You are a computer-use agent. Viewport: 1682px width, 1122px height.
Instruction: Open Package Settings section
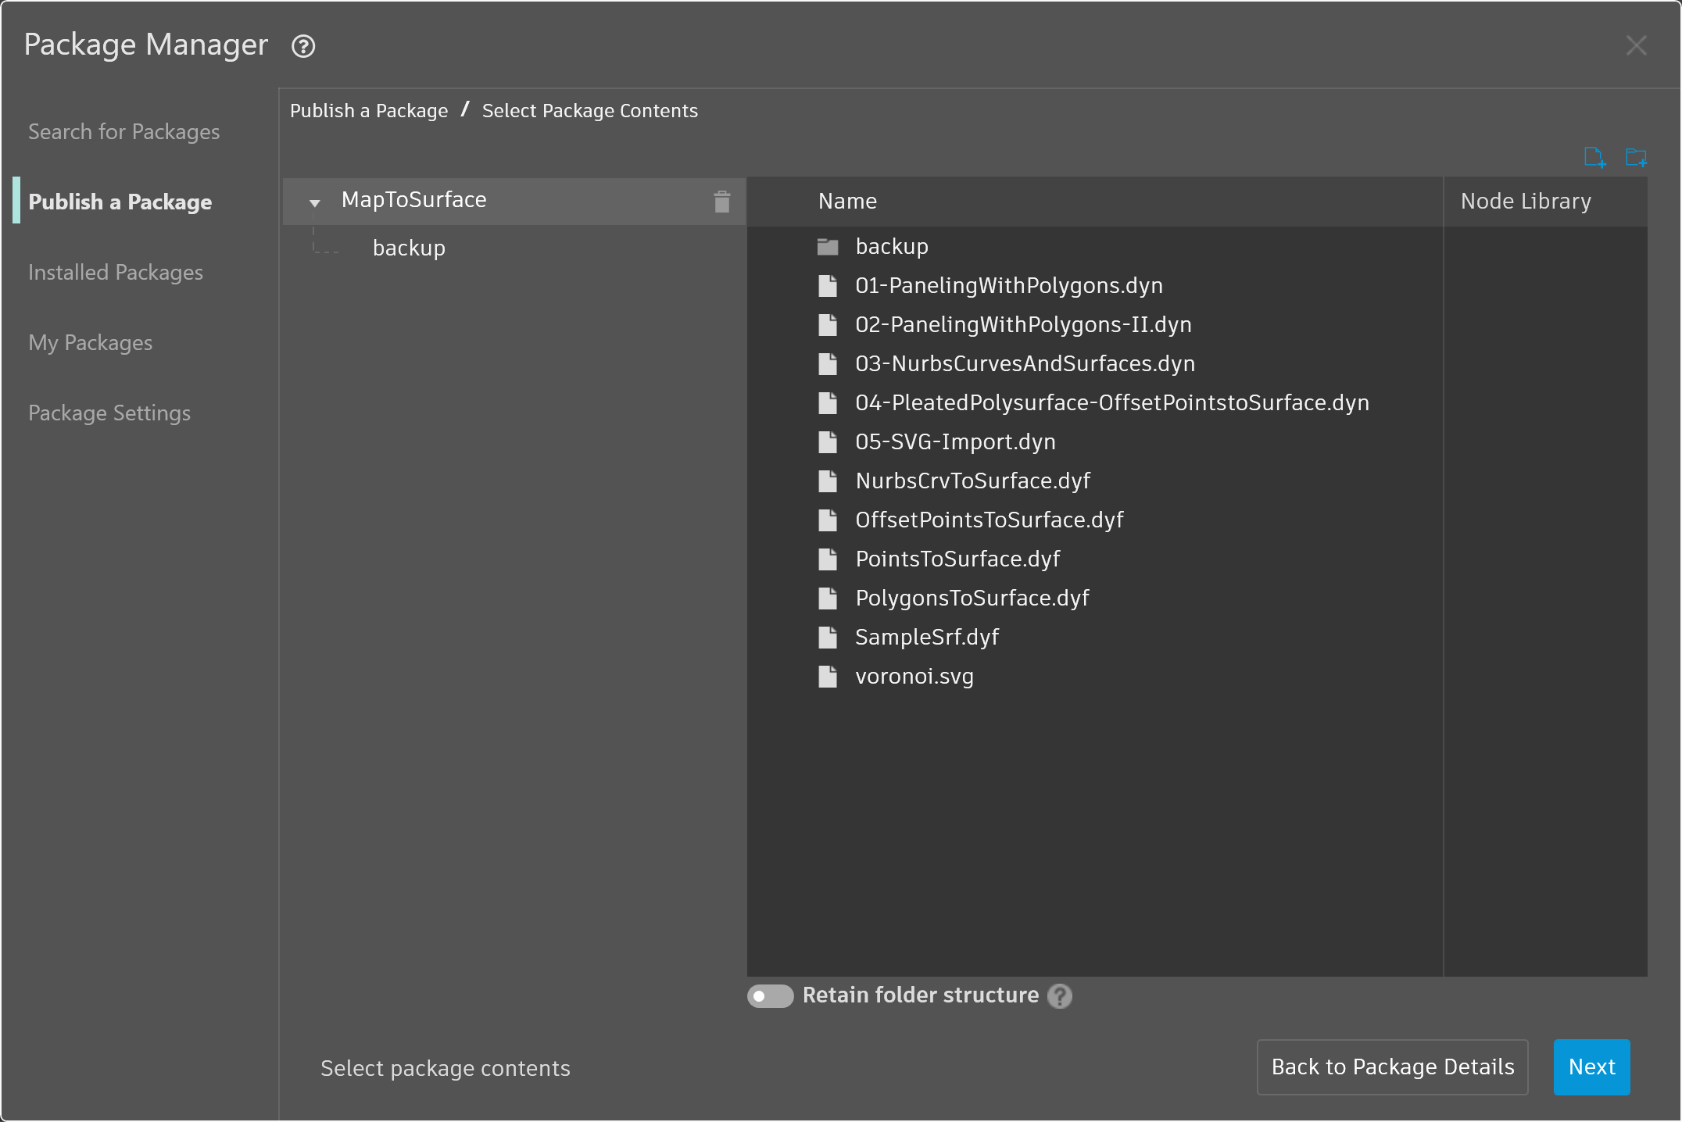point(109,413)
